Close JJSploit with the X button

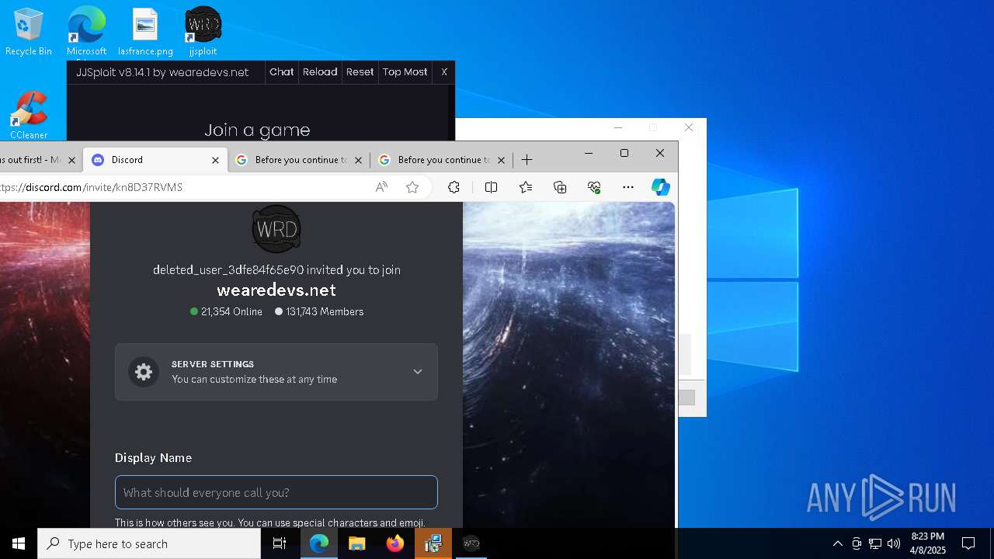444,72
